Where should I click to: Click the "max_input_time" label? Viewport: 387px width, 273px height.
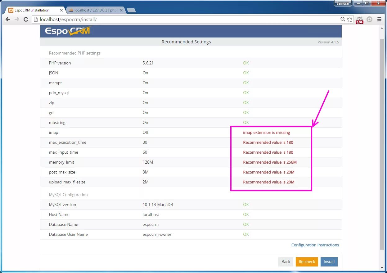click(x=64, y=152)
